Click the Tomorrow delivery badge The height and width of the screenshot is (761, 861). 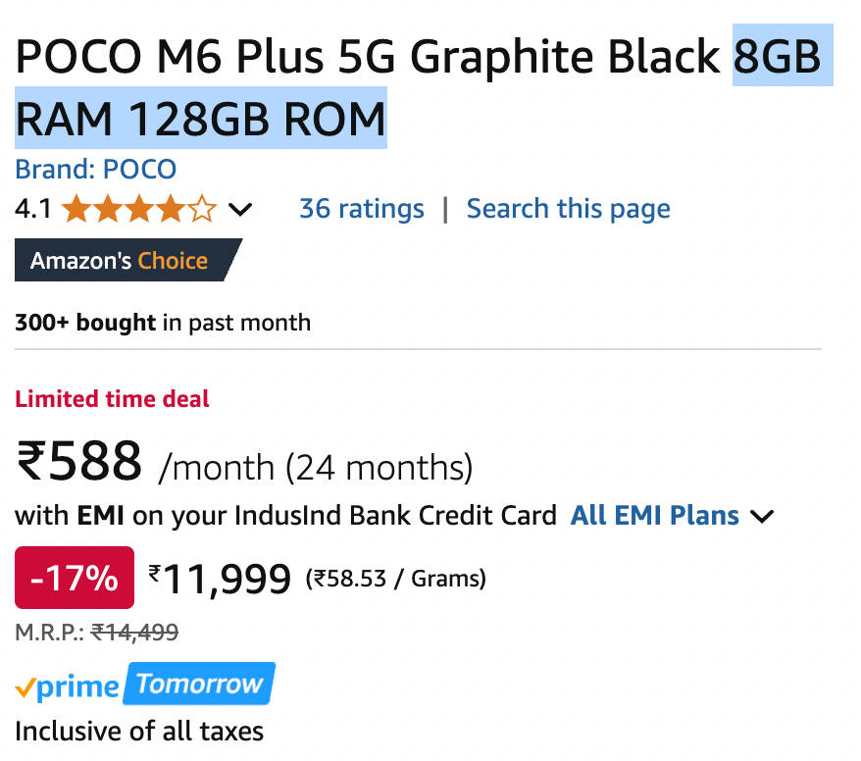tap(200, 684)
